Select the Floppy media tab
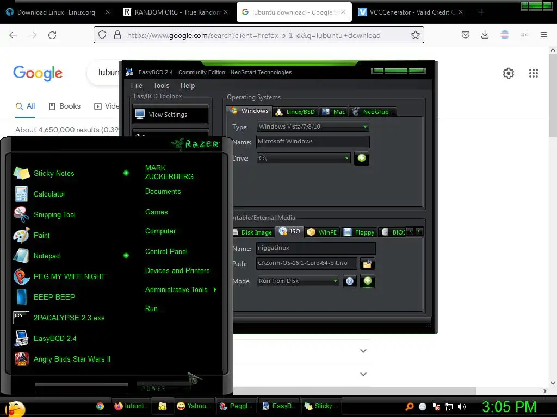Screen dimensions: 557x417 359,232
